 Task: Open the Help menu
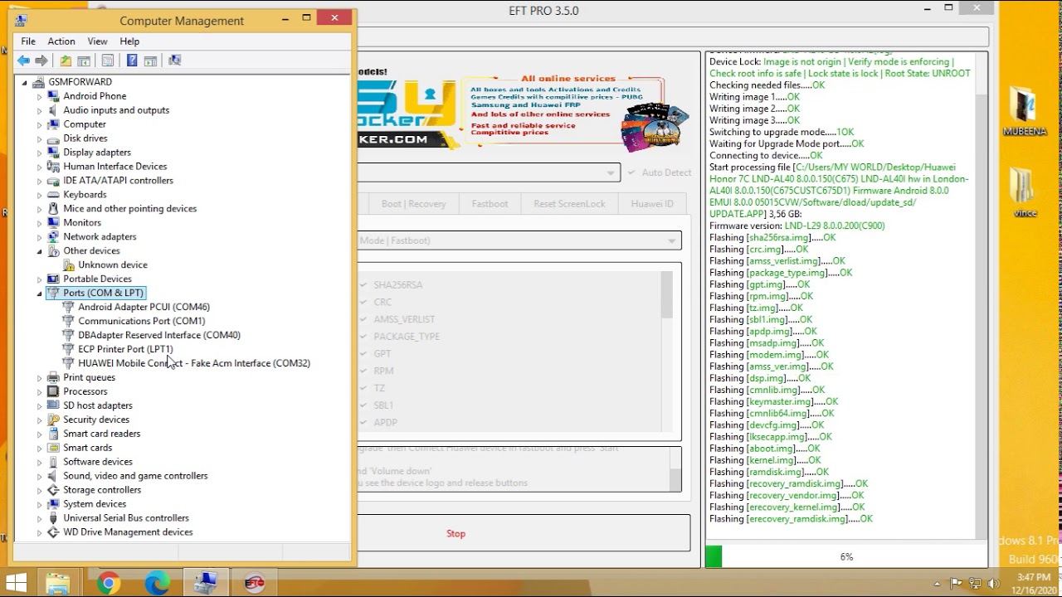click(129, 41)
